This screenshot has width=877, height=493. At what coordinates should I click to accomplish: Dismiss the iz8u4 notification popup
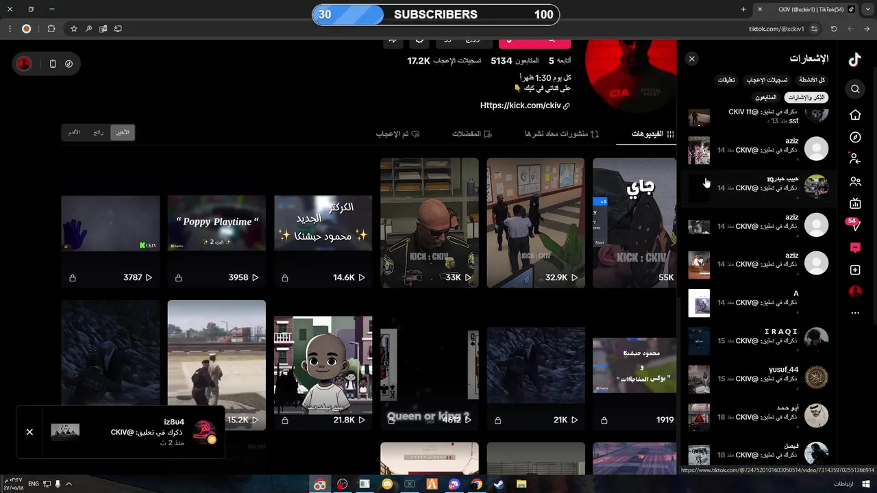click(29, 432)
